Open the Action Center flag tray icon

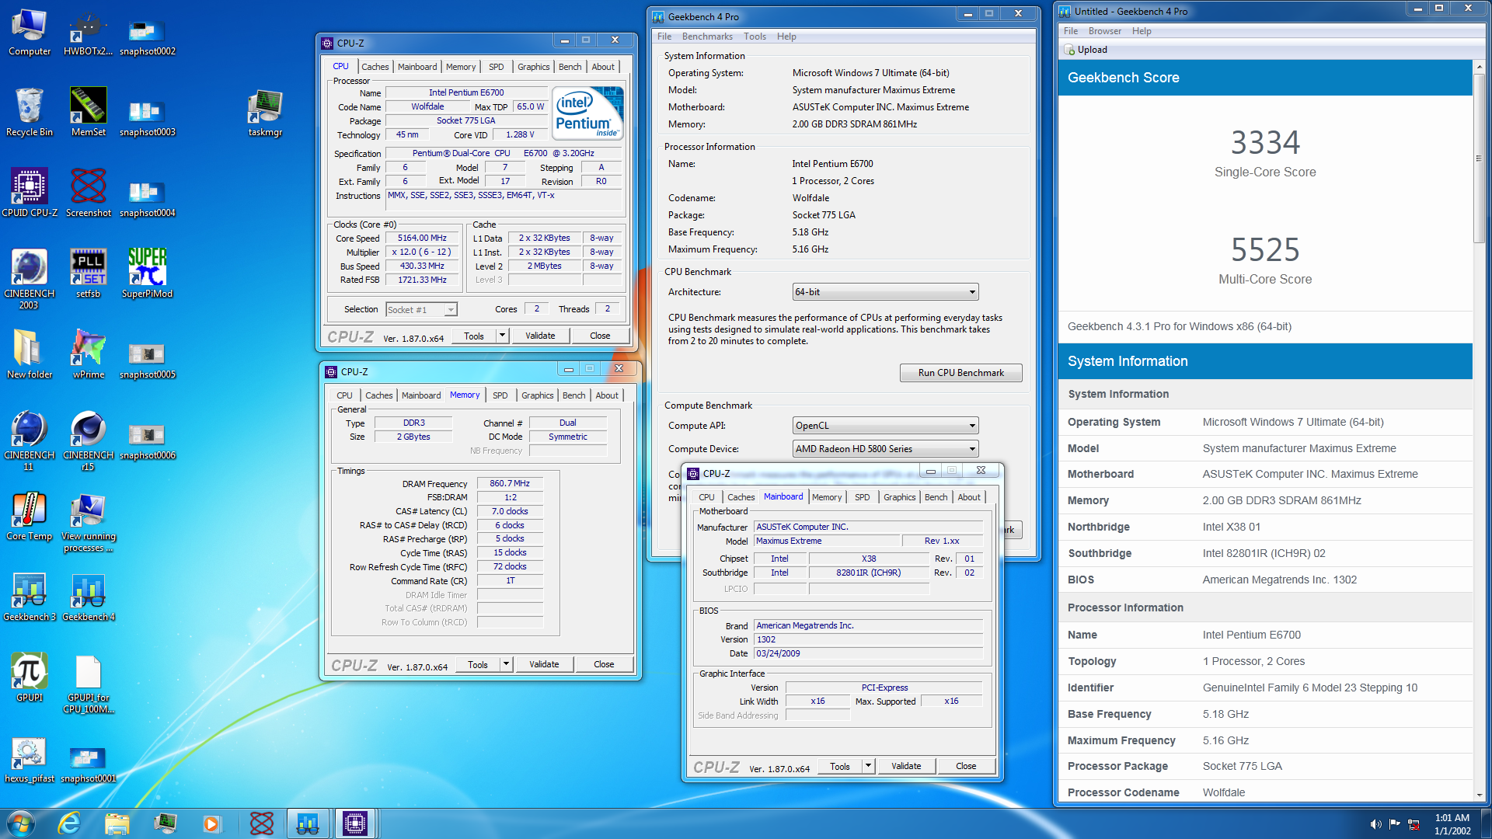coord(1395,824)
